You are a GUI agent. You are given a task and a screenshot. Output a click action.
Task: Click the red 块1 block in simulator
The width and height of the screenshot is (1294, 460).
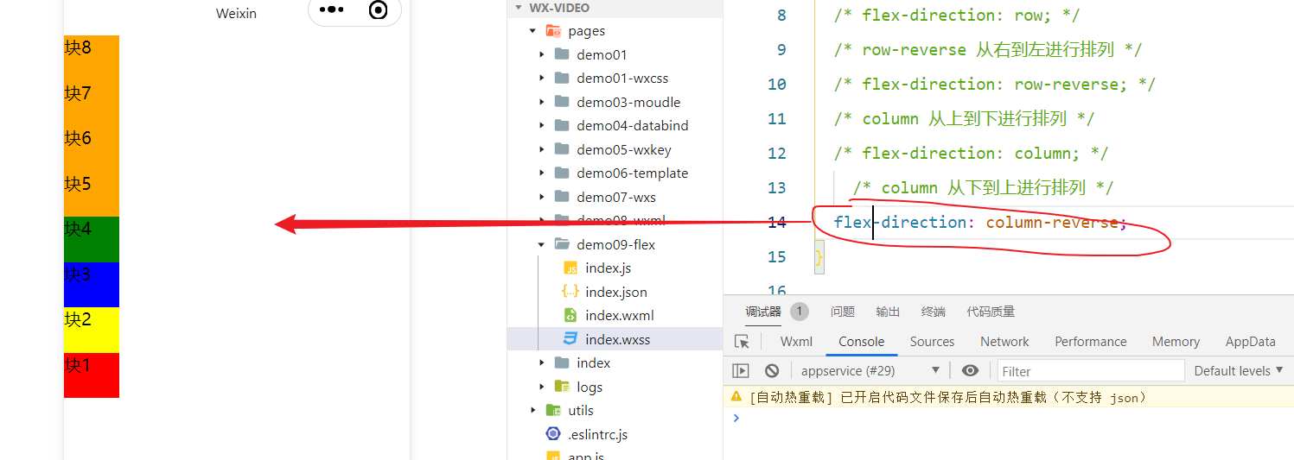92,375
